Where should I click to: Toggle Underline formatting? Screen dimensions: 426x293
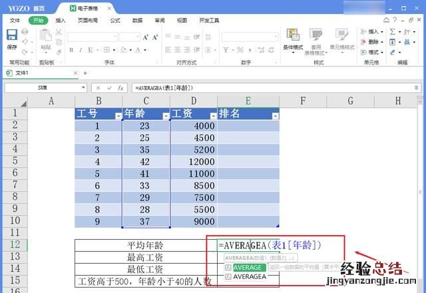(89, 50)
